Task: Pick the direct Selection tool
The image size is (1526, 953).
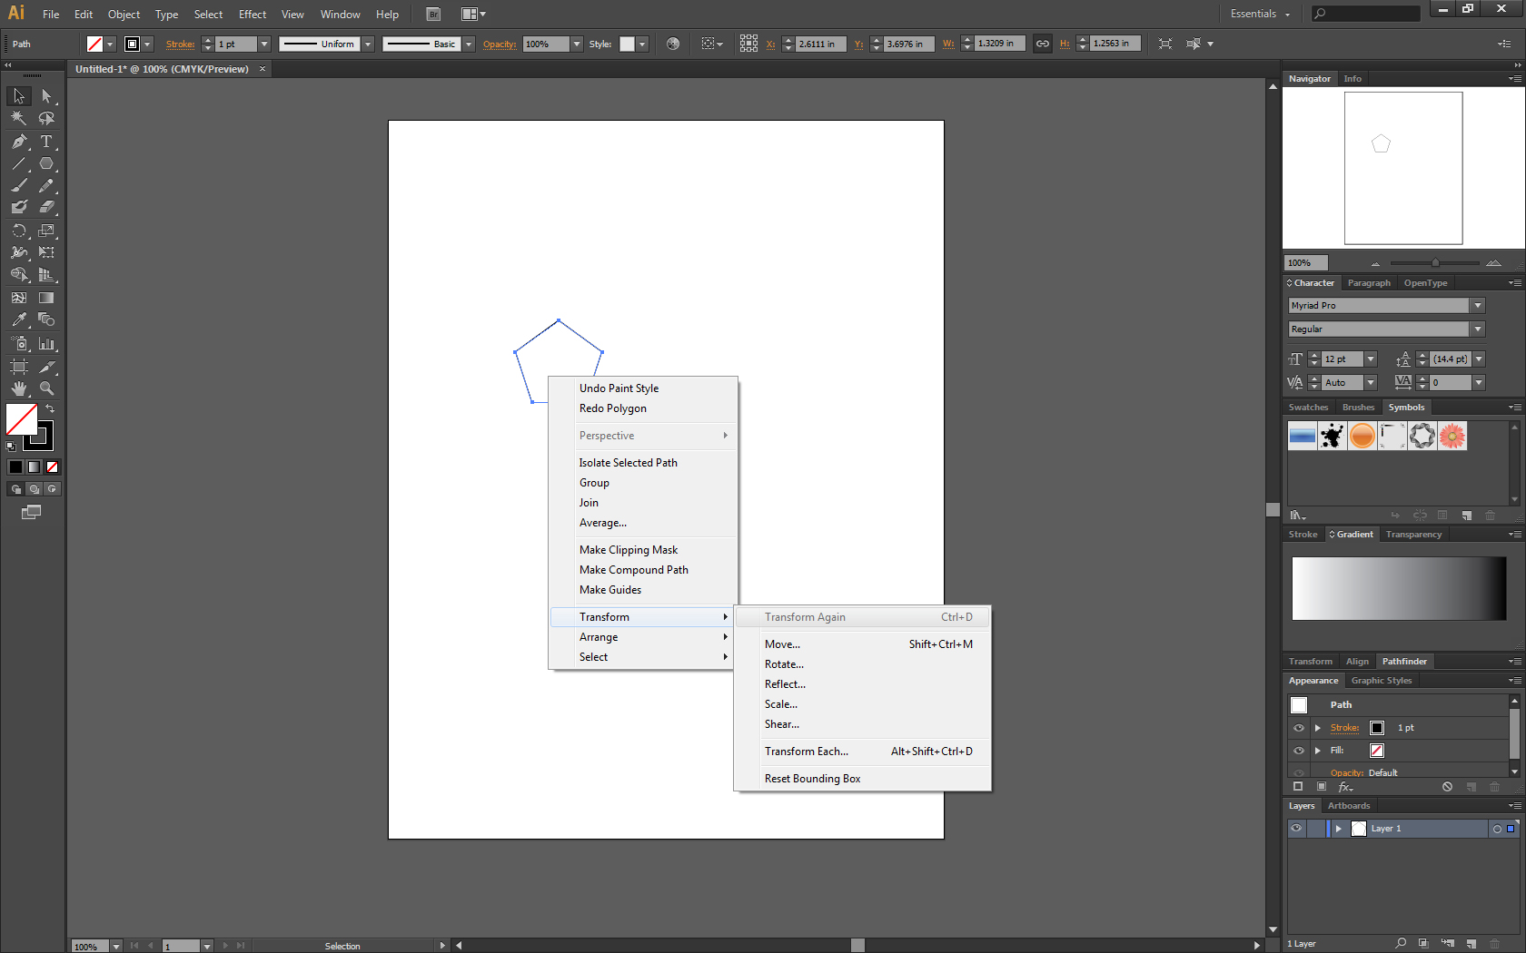Action: (46, 96)
